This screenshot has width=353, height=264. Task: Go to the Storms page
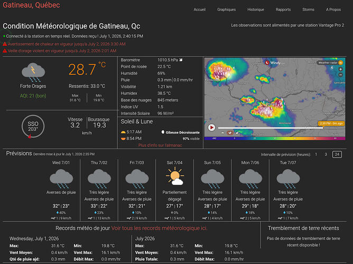[308, 10]
